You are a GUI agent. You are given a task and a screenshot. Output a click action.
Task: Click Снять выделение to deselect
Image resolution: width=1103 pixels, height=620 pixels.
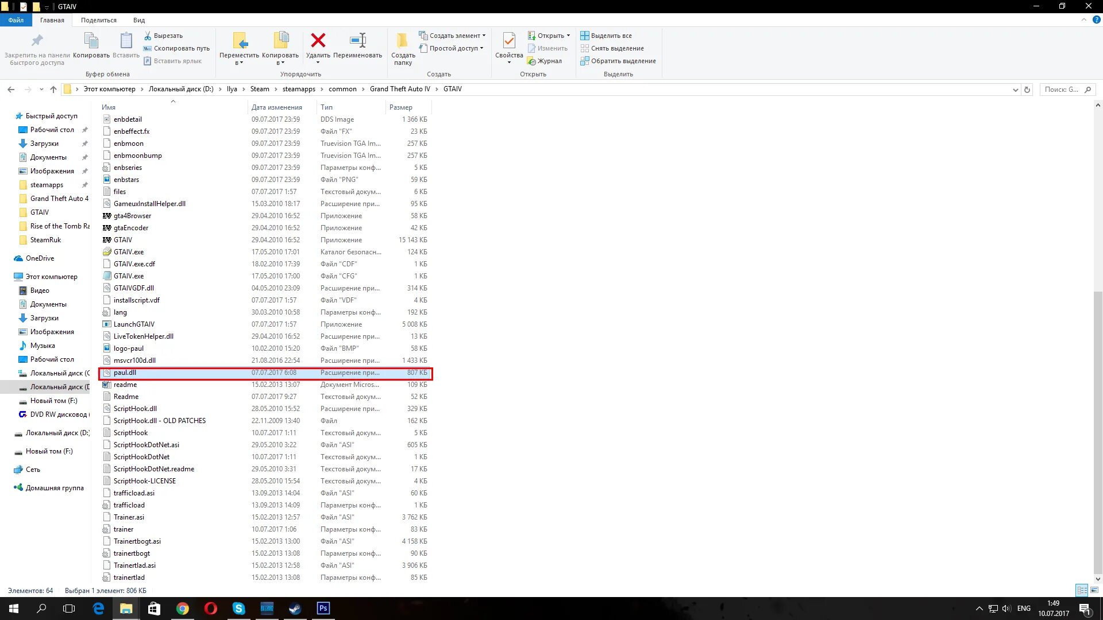click(612, 48)
